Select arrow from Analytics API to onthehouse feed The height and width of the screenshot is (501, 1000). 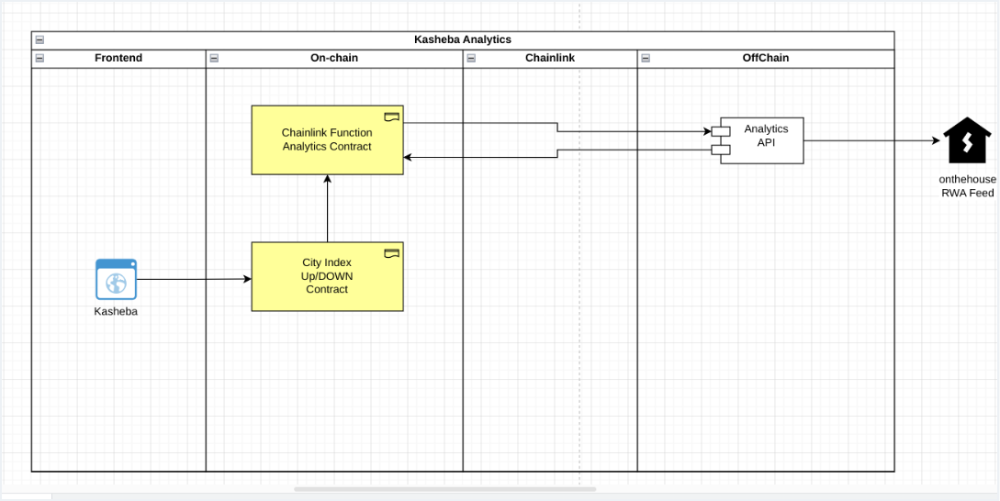[x=872, y=140]
